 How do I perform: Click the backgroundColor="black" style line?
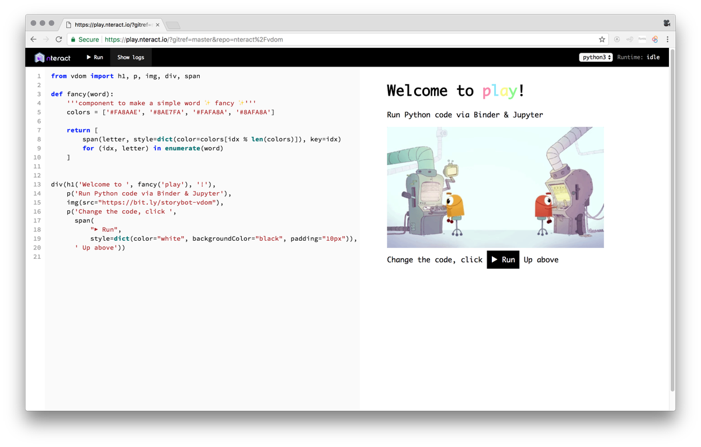[224, 238]
